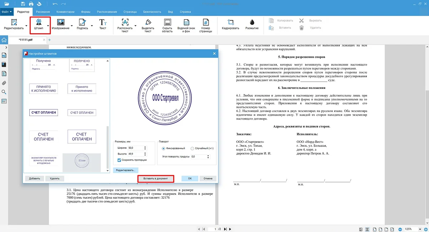Expand the Редактировать dropdown arrow

coord(26,26)
